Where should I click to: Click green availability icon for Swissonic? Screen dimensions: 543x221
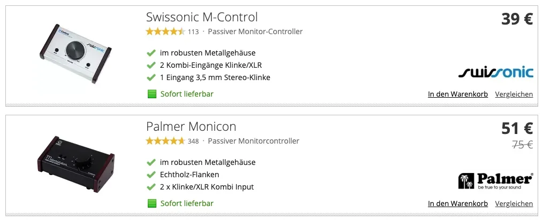(x=152, y=94)
